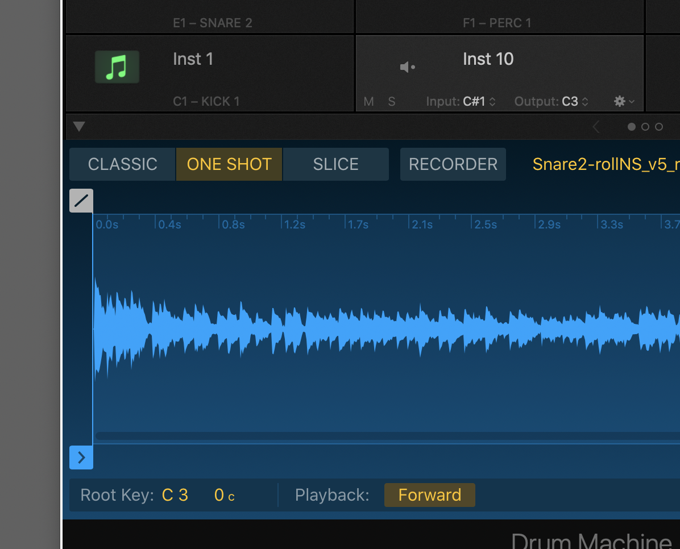Viewport: 680px width, 549px height.
Task: Switch to Classic sampler mode
Action: pos(122,164)
